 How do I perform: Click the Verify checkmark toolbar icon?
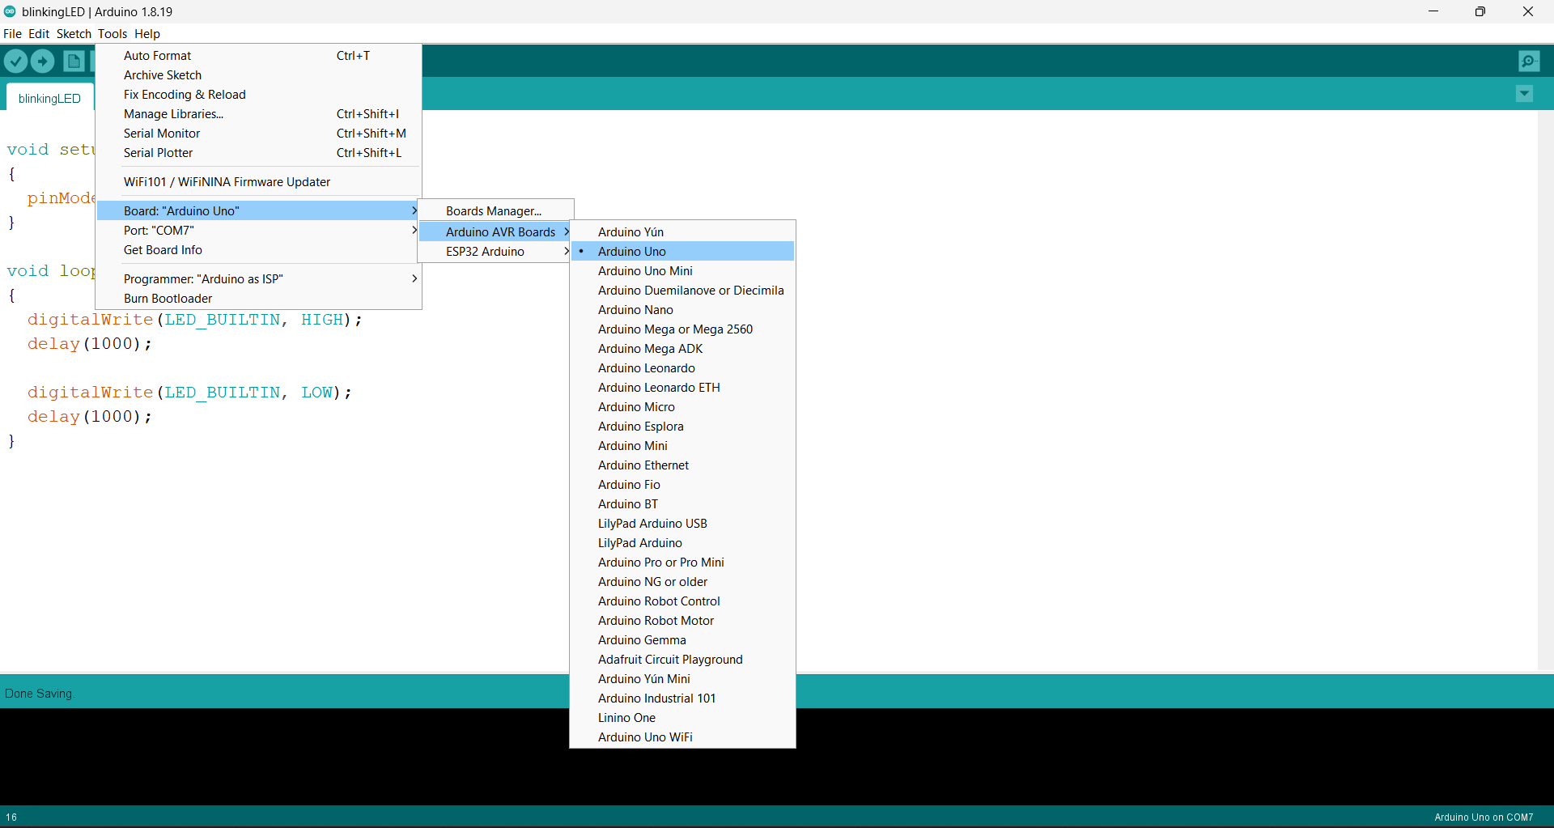(x=15, y=61)
